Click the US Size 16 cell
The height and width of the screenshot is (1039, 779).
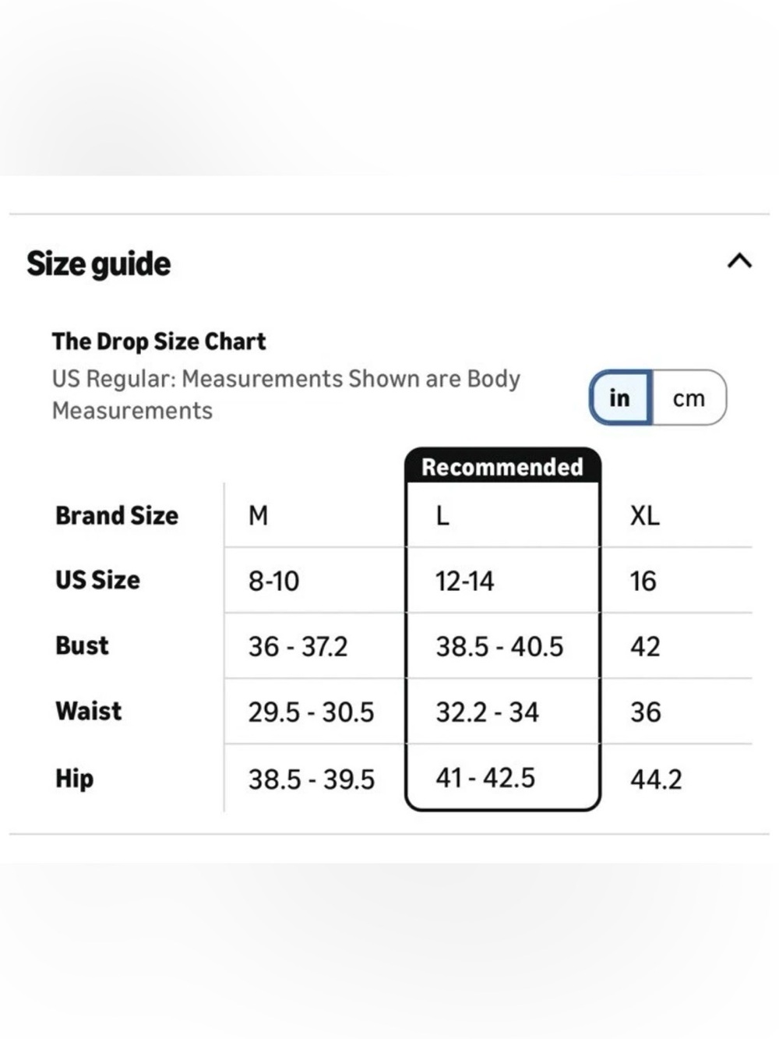point(676,581)
